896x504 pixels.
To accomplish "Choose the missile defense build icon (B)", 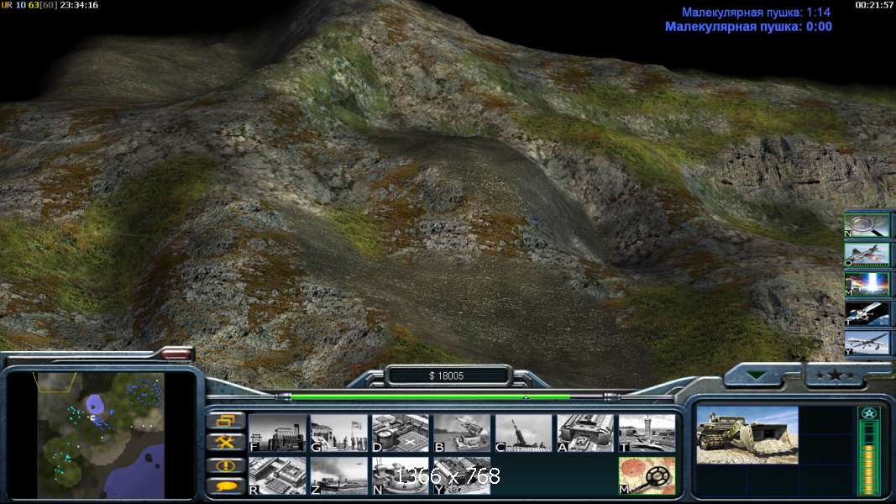I will click(x=462, y=433).
